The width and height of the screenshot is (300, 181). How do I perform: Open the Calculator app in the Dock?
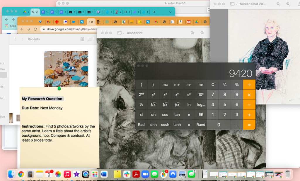click(30, 174)
